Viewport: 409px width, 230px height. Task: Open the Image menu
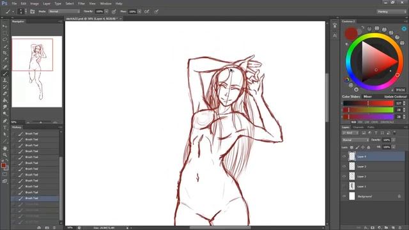pyautogui.click(x=35, y=4)
